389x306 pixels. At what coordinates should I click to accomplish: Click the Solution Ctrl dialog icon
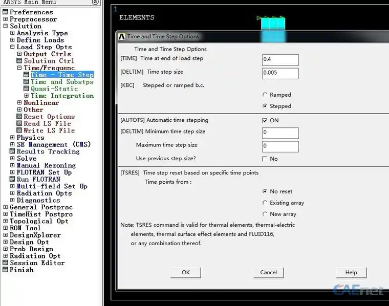pyautogui.click(x=19, y=60)
